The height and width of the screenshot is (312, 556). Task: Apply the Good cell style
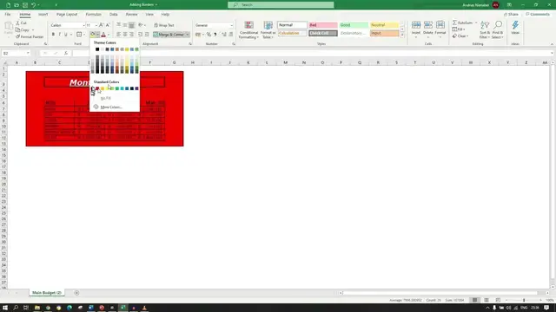point(354,25)
